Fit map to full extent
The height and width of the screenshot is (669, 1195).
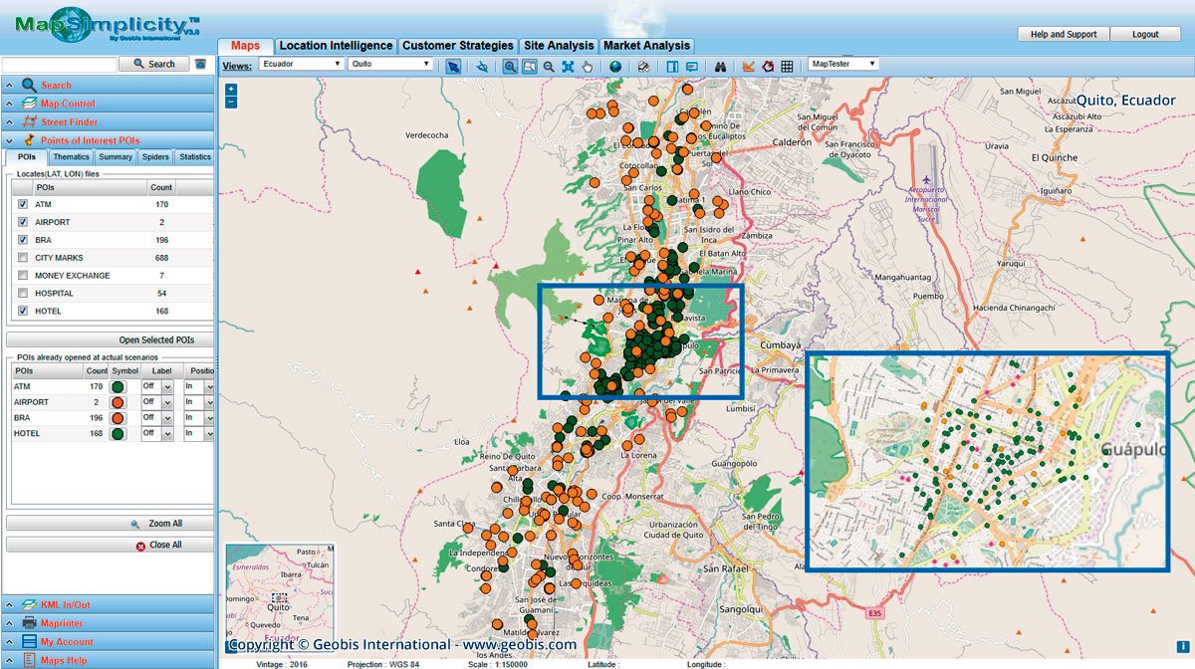[568, 66]
